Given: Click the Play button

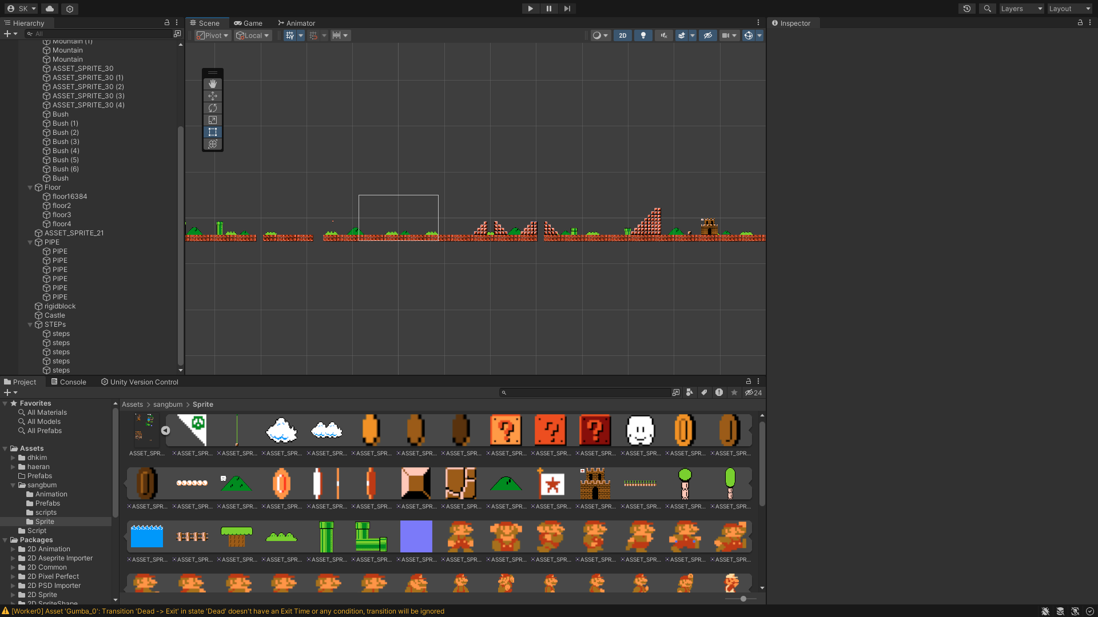Looking at the screenshot, I should (530, 9).
